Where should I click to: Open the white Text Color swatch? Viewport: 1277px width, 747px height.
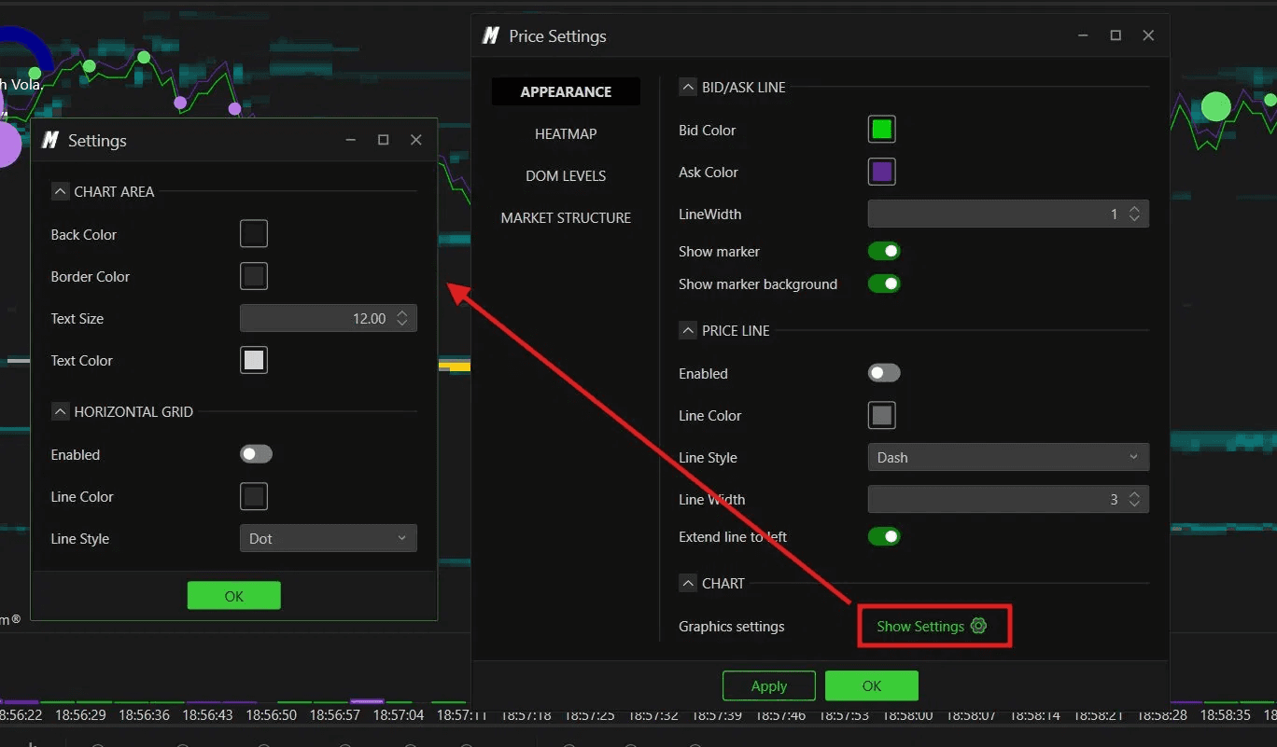[x=254, y=360]
